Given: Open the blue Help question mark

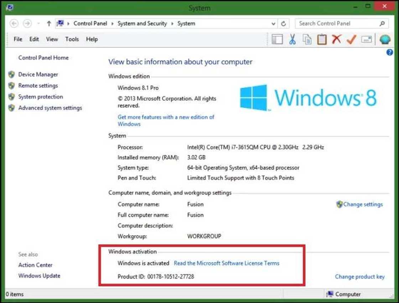Looking at the screenshot, I should (x=389, y=52).
